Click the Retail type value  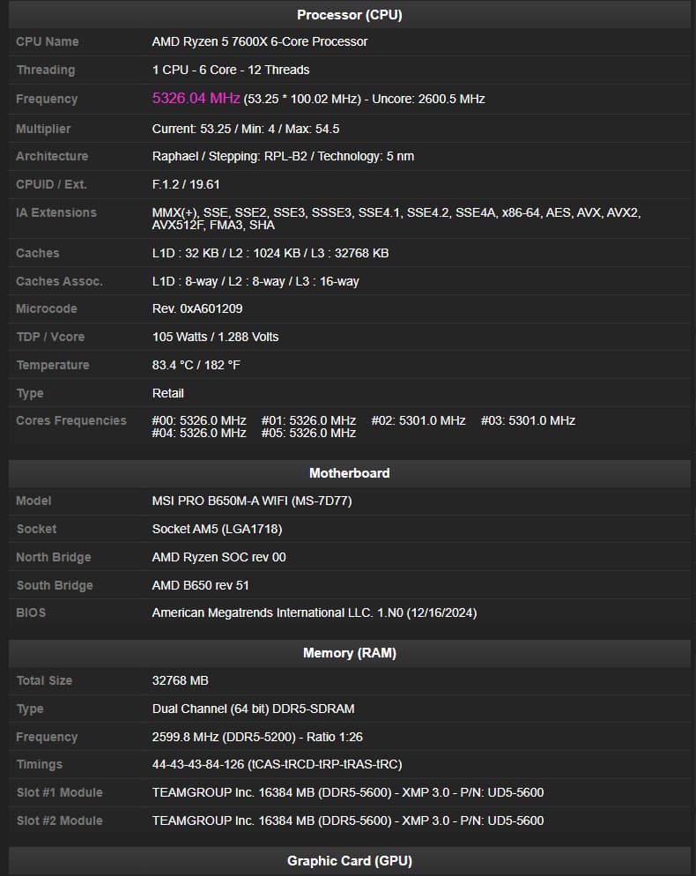click(168, 393)
